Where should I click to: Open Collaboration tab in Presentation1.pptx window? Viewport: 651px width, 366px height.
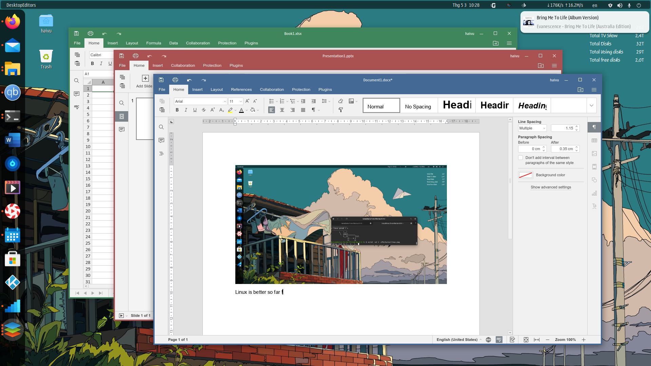click(x=183, y=65)
